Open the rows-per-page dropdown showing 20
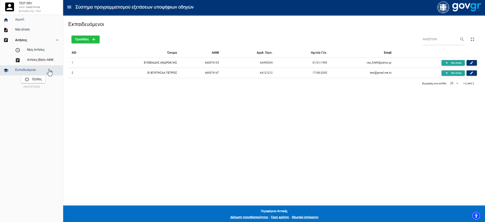Screen dimensions: 485x222 coord(454,84)
